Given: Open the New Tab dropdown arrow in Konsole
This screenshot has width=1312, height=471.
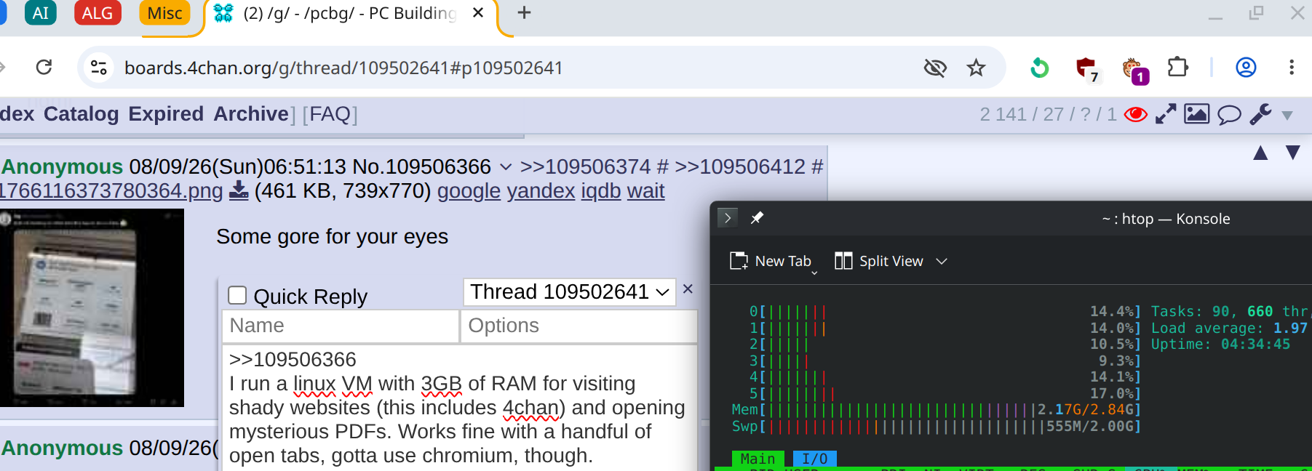Looking at the screenshot, I should coord(814,273).
